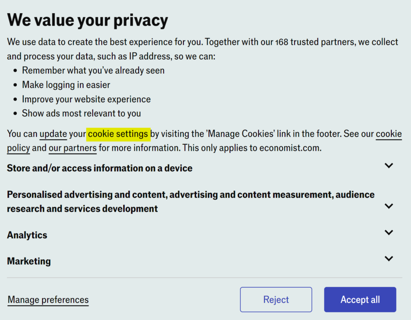This screenshot has height=320, width=411.
Task: Click the 'Make logging in easier' bullet
Action: coord(66,85)
